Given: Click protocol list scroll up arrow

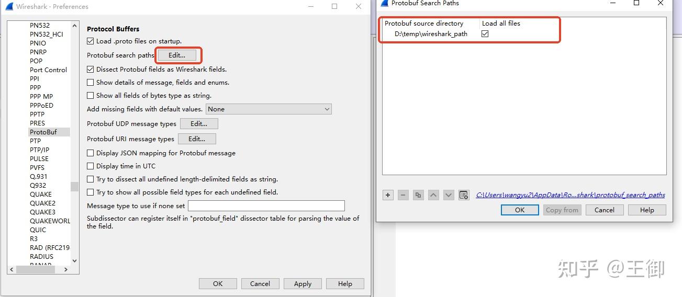Looking at the screenshot, I should pos(74,26).
